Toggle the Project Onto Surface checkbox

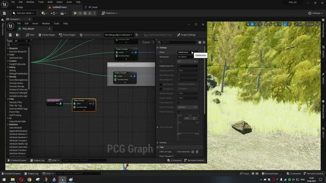tap(178, 112)
